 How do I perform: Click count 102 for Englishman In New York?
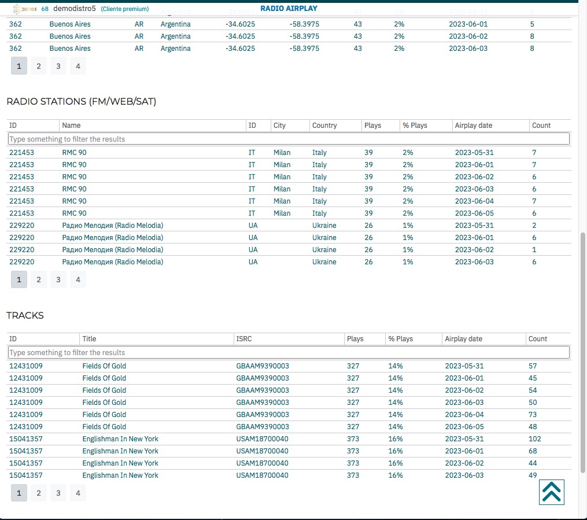(534, 439)
